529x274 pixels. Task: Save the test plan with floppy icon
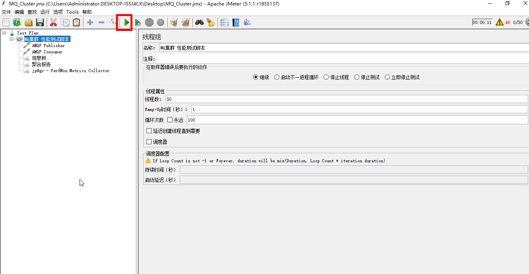[x=40, y=22]
